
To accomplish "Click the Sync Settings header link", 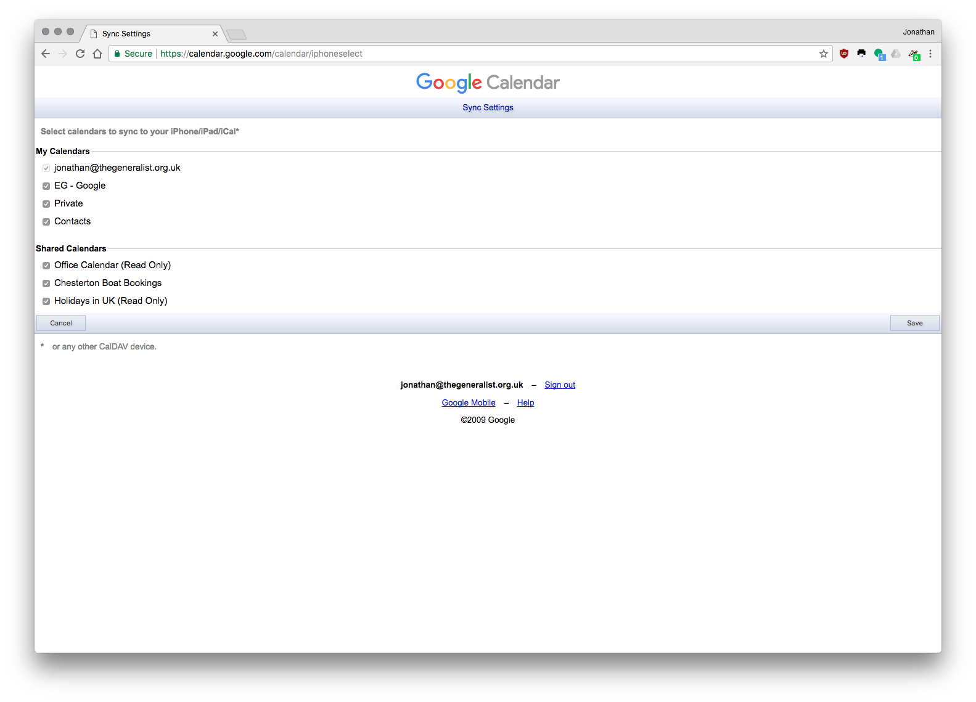I will coord(488,107).
